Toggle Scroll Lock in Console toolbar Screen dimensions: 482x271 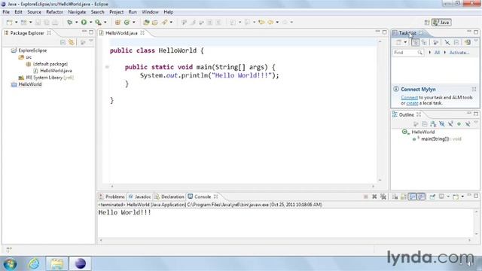pos(404,196)
